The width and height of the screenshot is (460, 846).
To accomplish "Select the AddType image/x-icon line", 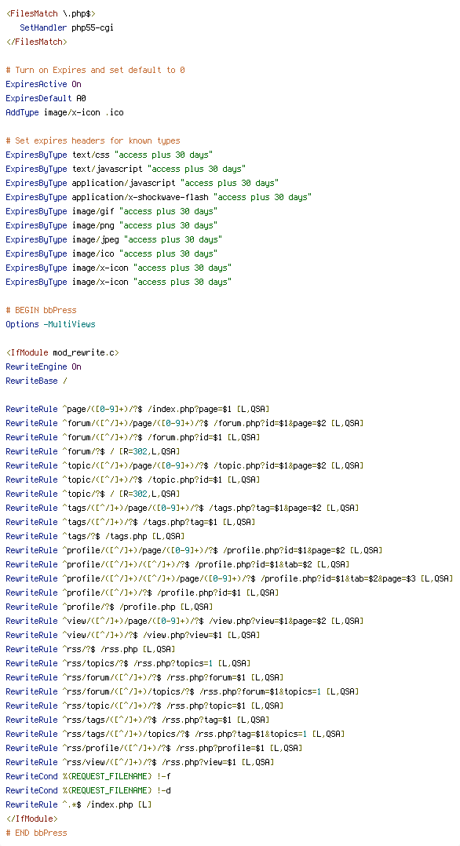I will pyautogui.click(x=64, y=112).
